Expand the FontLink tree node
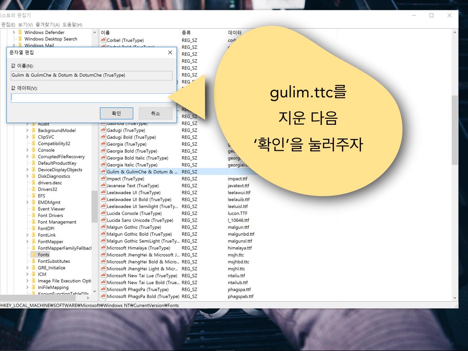 click(x=27, y=235)
